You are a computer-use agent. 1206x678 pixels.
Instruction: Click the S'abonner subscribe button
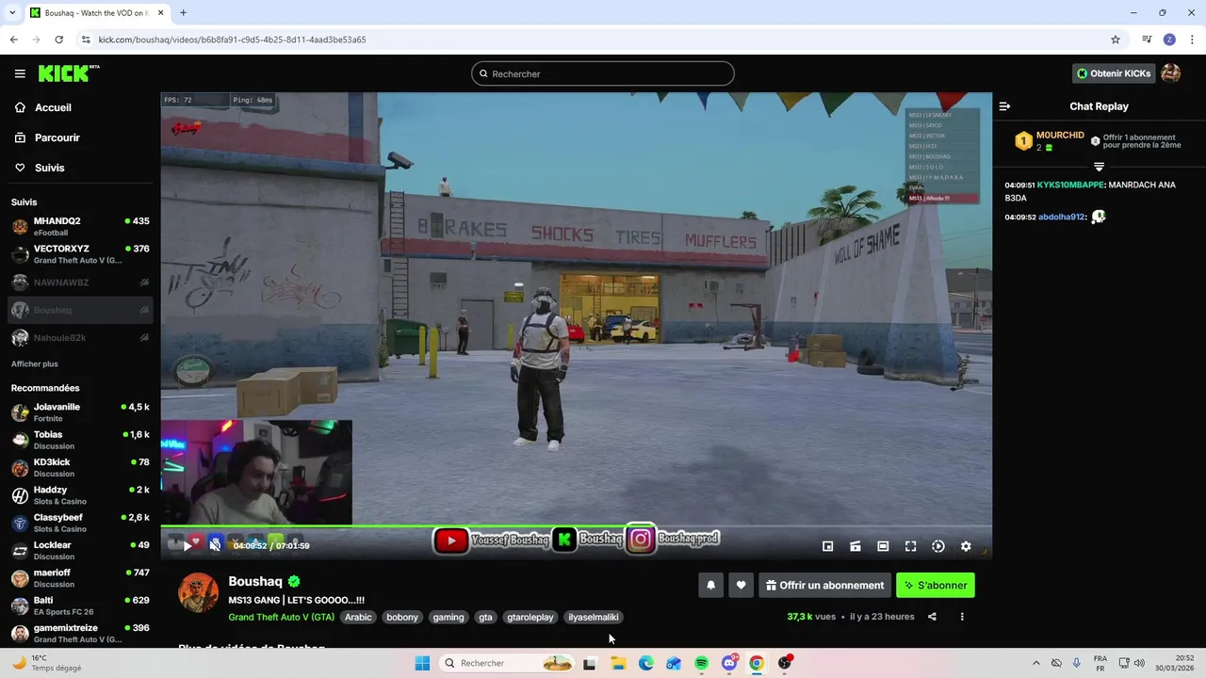[936, 586]
